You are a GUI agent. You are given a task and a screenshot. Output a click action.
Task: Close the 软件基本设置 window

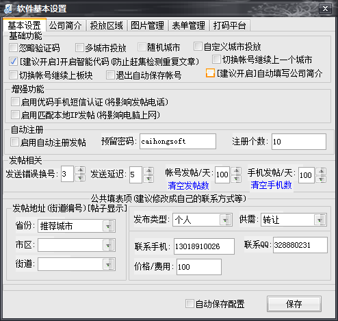(325, 9)
